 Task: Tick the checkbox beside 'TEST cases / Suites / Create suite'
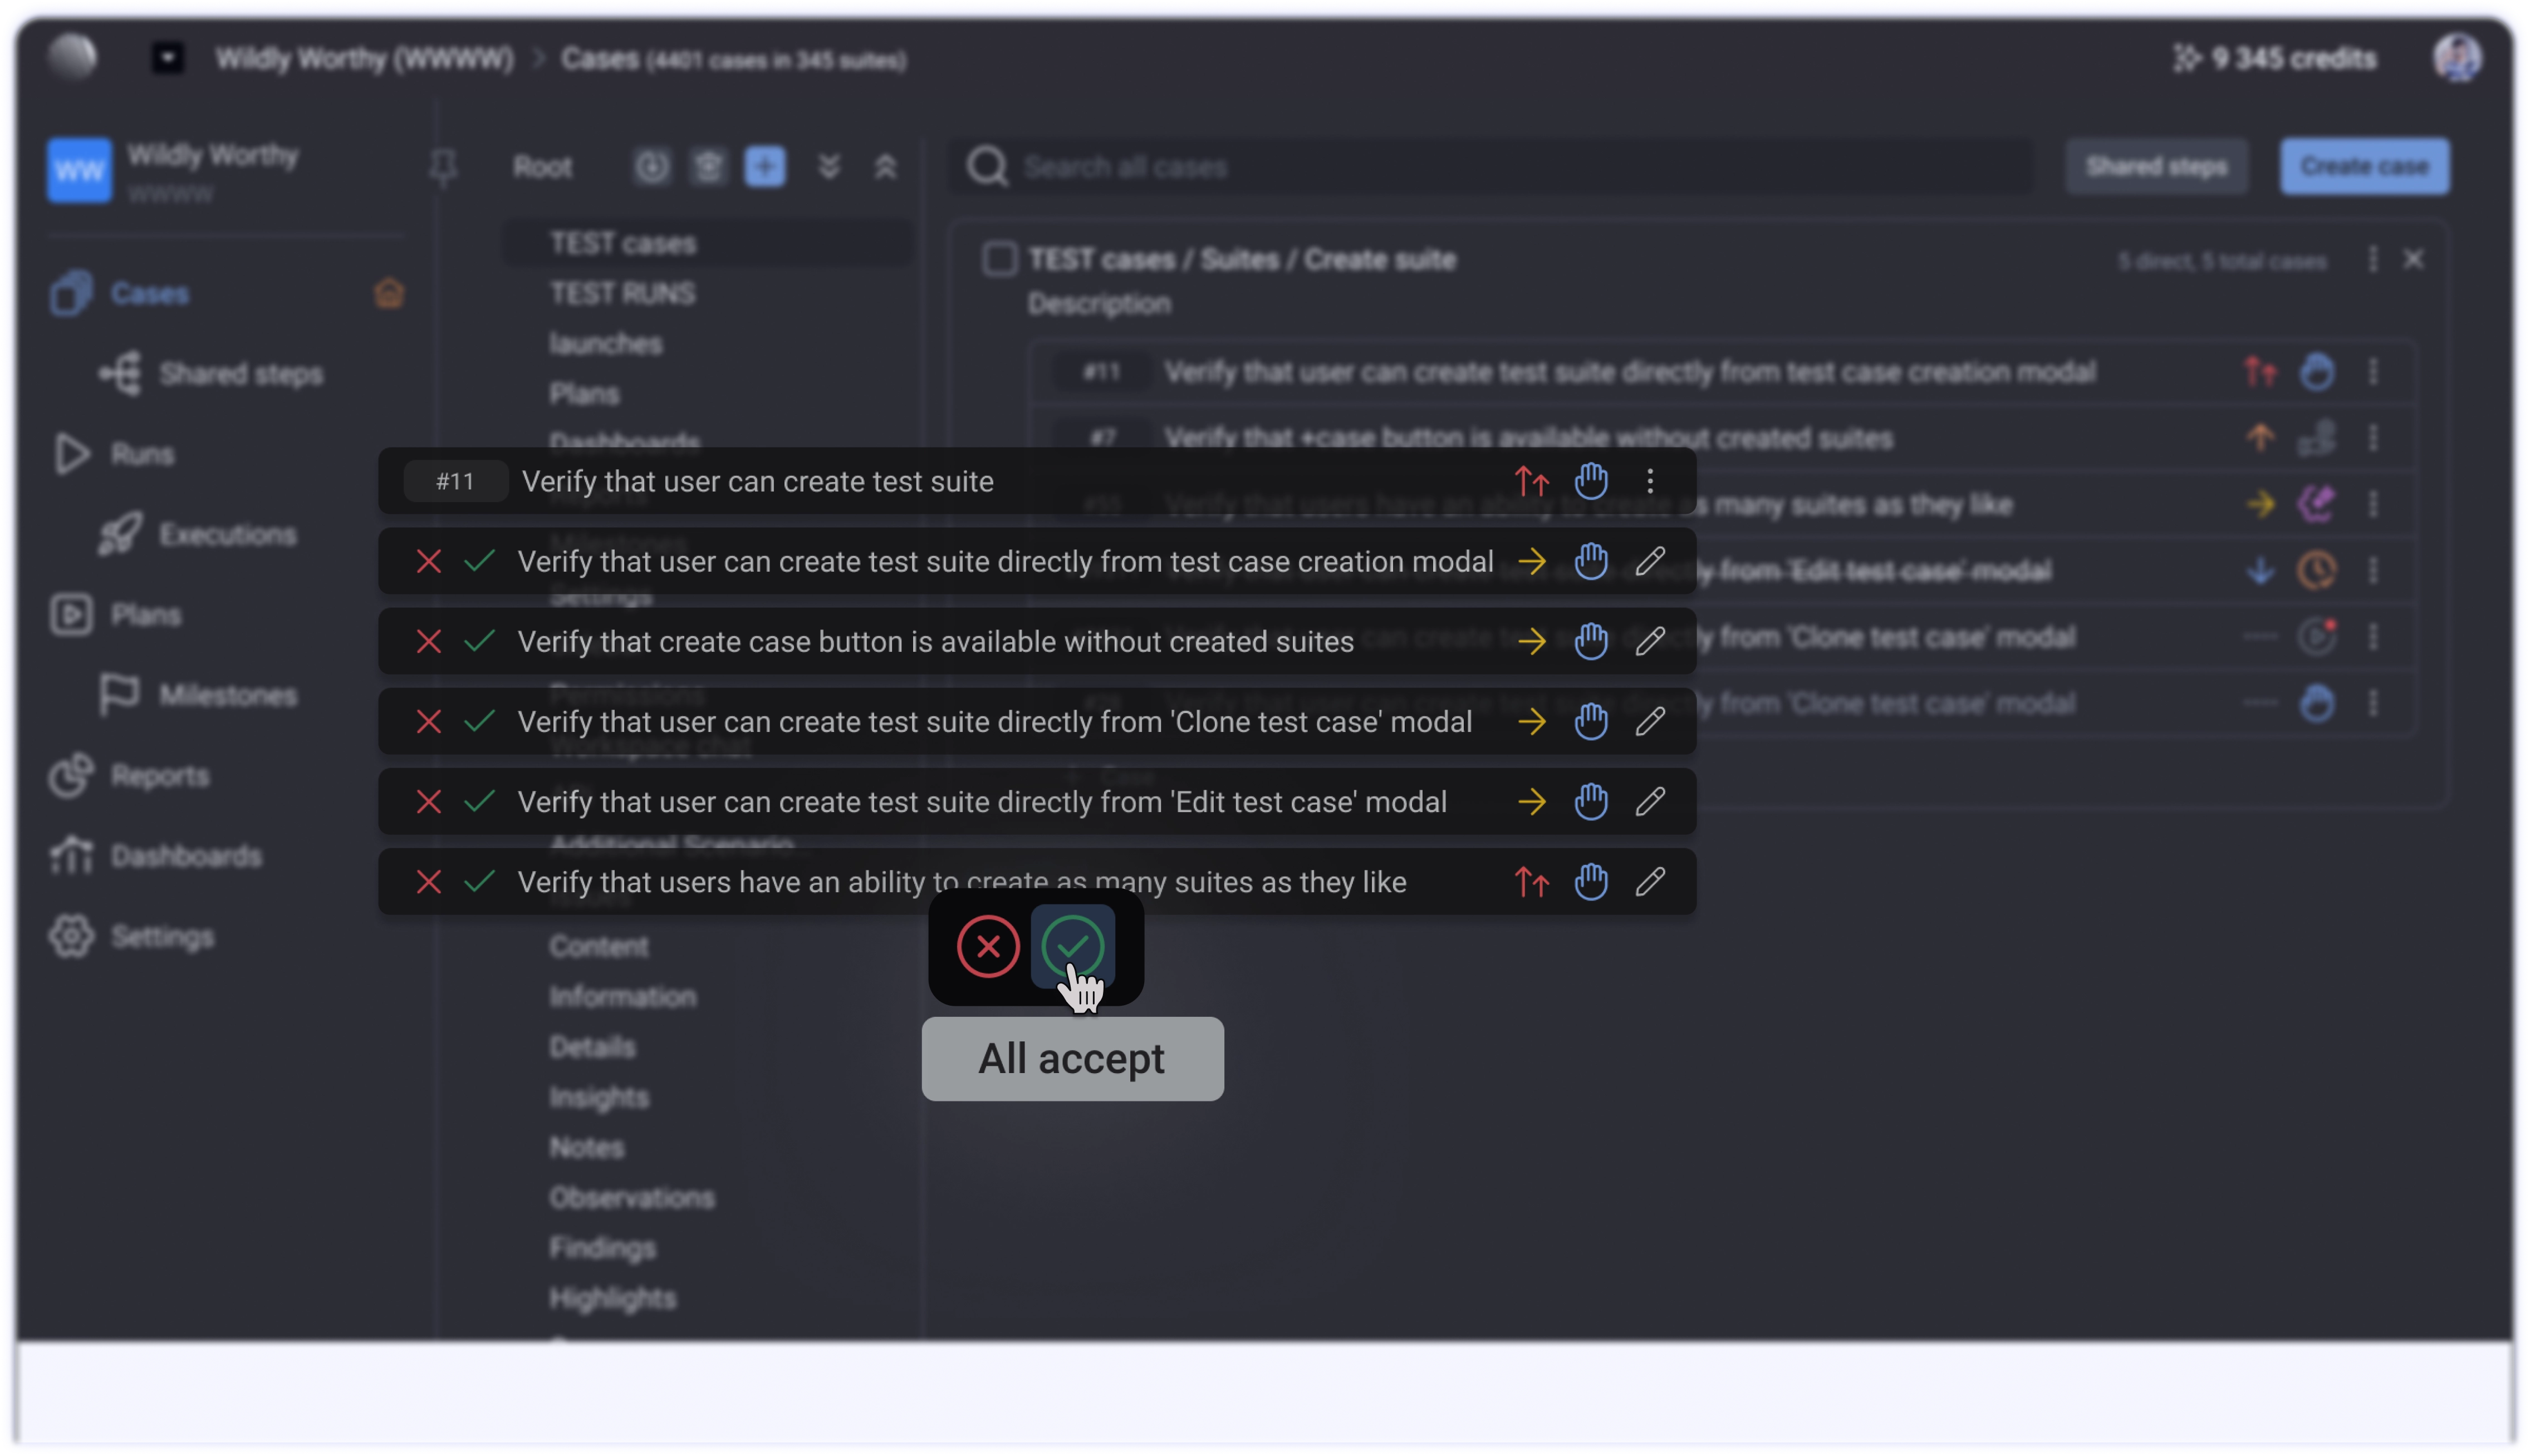click(x=999, y=259)
